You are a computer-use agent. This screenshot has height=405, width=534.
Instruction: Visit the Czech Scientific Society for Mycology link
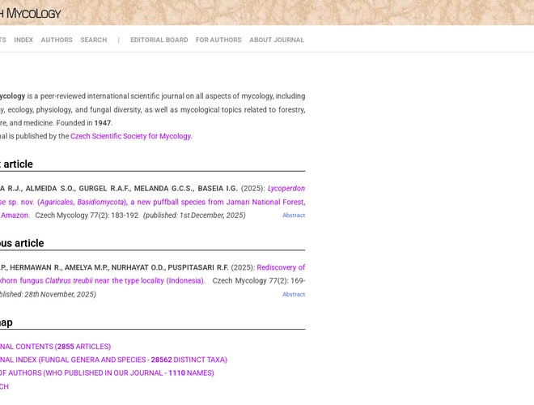coord(130,136)
